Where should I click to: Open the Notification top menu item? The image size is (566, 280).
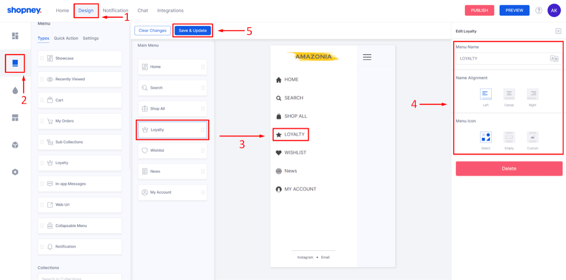115,11
